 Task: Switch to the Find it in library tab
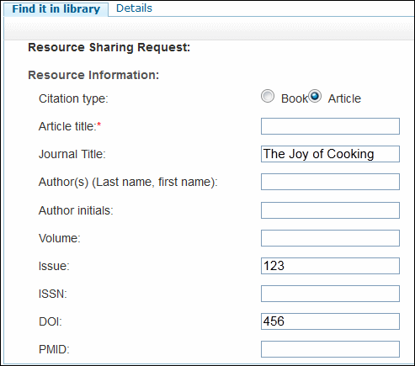(x=56, y=9)
